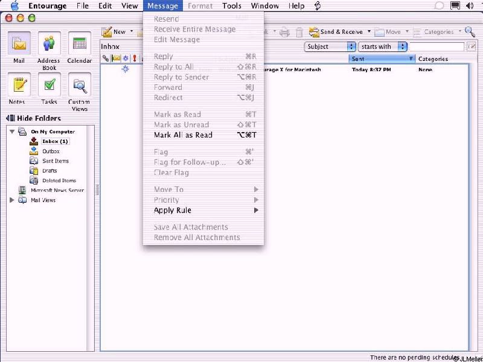Click the folder list vertical scrollbar
The image size is (483, 362).
(90, 238)
